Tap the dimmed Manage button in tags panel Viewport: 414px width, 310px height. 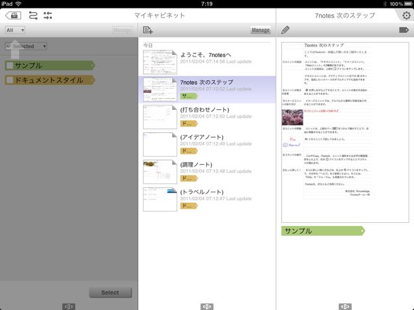coord(122,30)
